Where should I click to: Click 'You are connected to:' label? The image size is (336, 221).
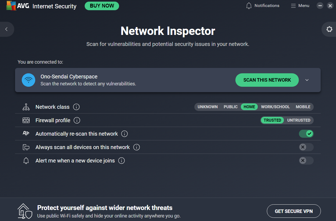point(40,62)
